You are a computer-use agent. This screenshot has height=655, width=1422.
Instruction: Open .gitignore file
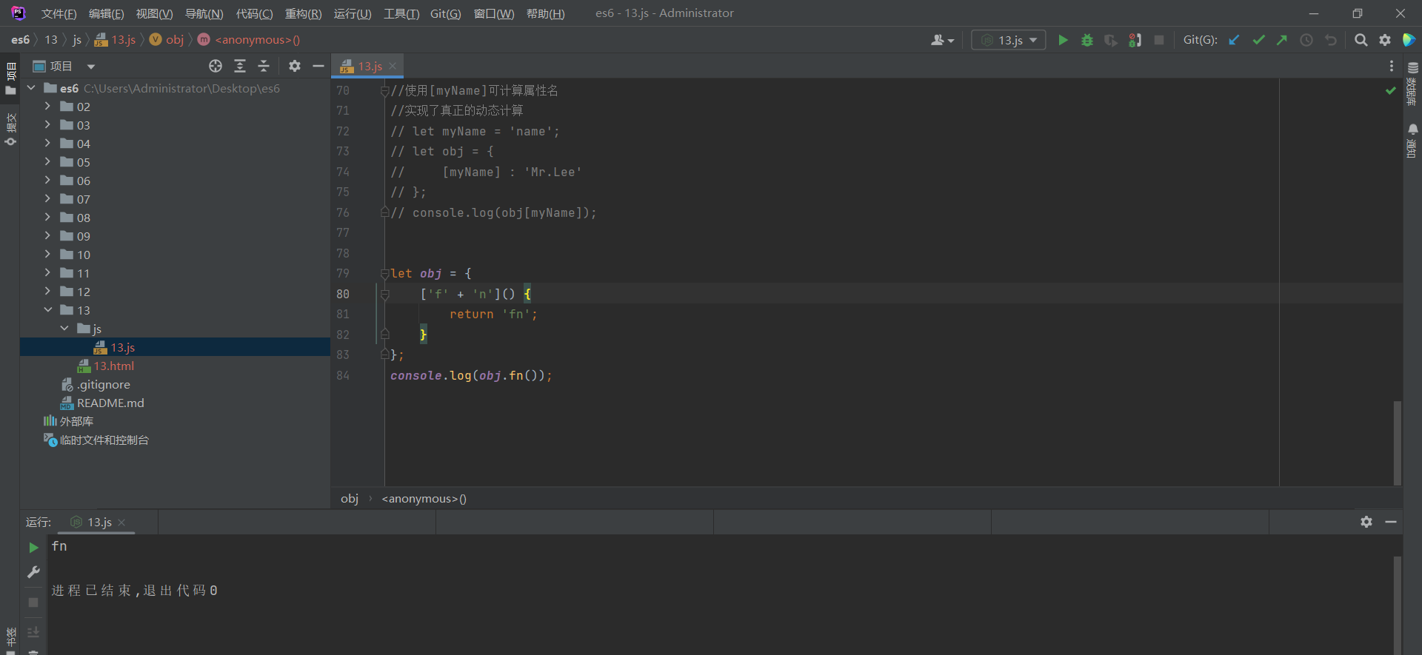pos(103,384)
